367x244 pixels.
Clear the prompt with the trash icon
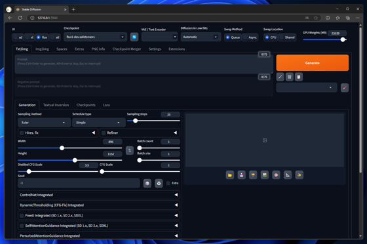pyautogui.click(x=289, y=77)
